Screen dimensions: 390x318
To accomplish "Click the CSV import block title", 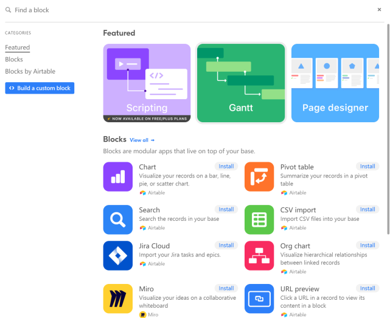I will (x=298, y=210).
